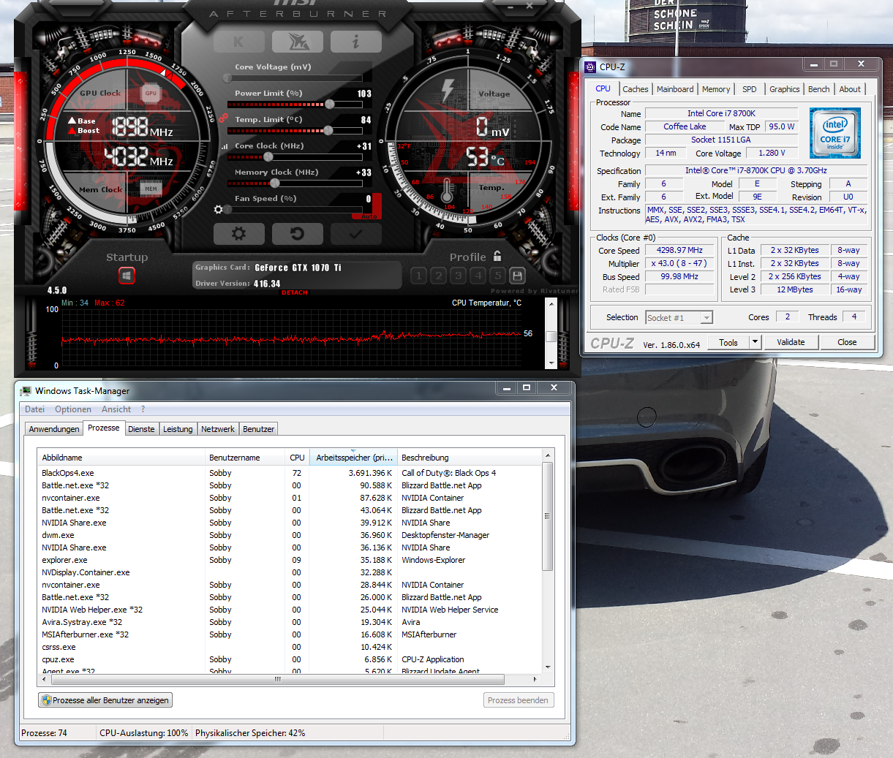Switch to the Dienste tab
The height and width of the screenshot is (758, 893).
click(141, 429)
